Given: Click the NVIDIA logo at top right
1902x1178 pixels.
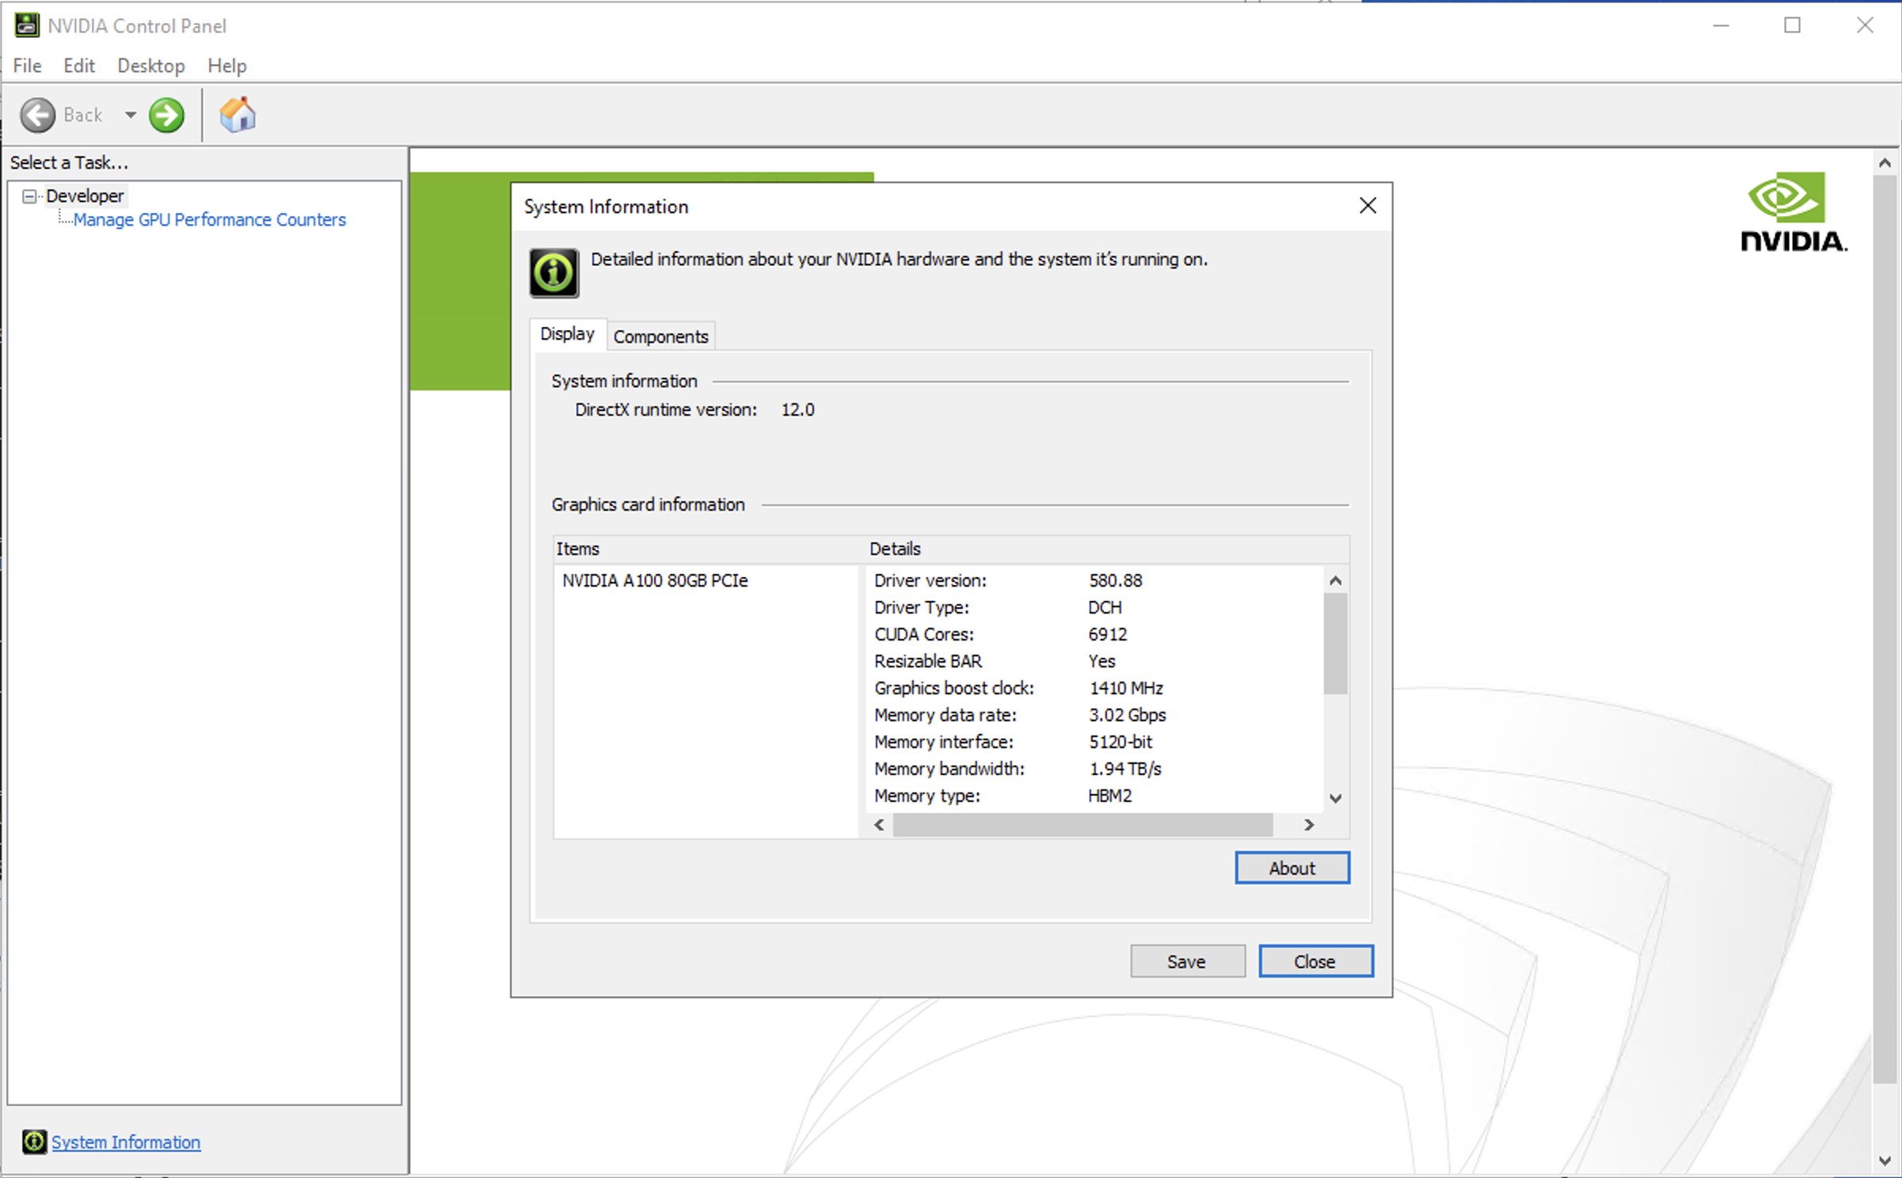Looking at the screenshot, I should [x=1793, y=212].
